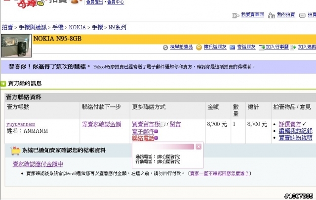Go to 拍賣 breadcrumb root
The image size is (316, 200).
click(7, 27)
